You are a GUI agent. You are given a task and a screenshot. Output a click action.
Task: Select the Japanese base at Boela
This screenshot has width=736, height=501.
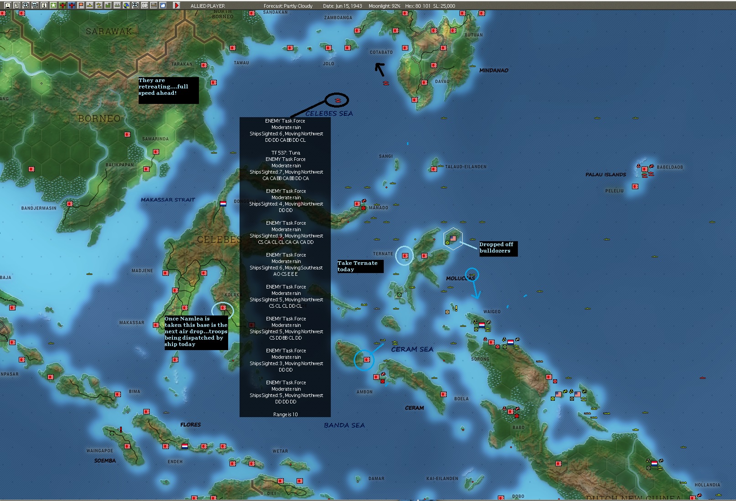click(x=443, y=394)
